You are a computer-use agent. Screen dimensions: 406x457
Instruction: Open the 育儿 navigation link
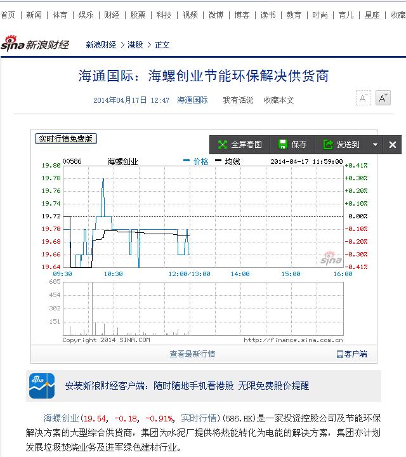pos(346,15)
